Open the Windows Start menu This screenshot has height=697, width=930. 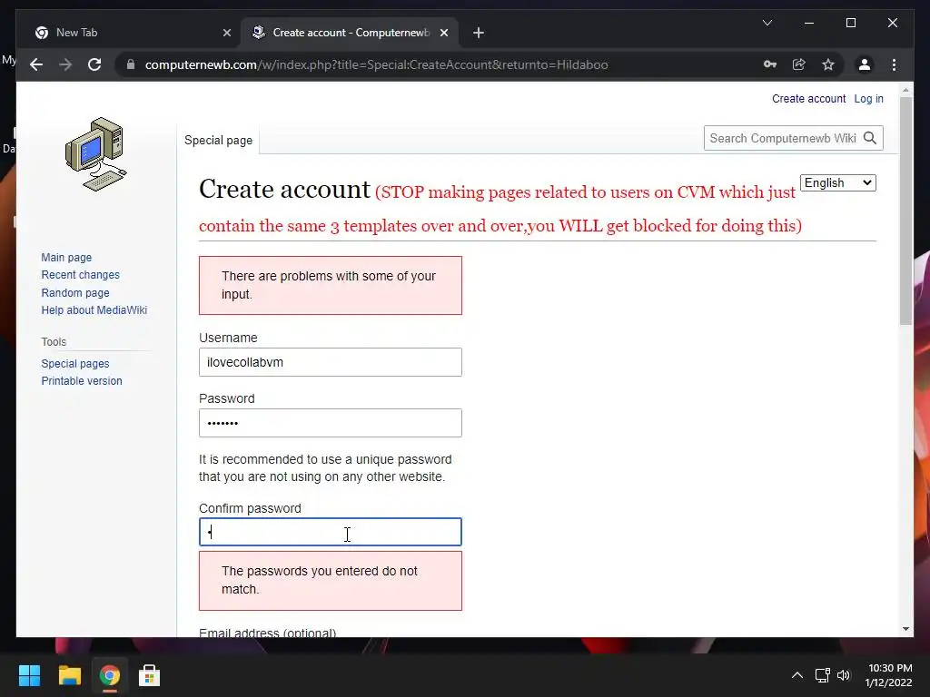29,675
